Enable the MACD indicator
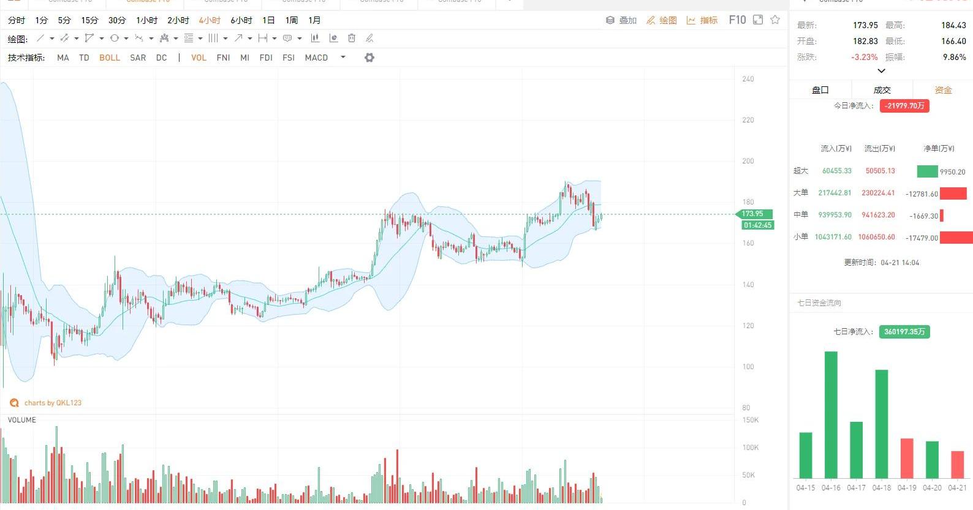The width and height of the screenshot is (973, 510). point(316,58)
